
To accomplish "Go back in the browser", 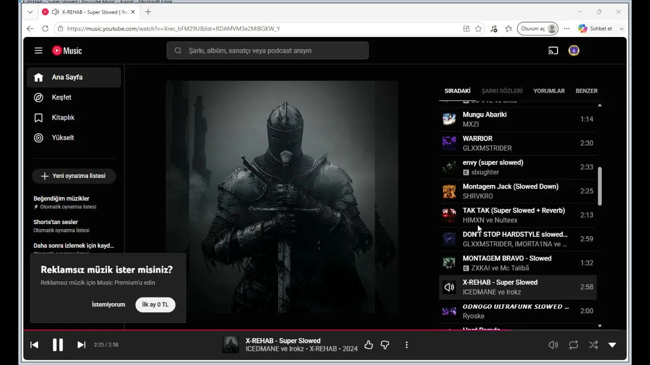I will 30,29.
